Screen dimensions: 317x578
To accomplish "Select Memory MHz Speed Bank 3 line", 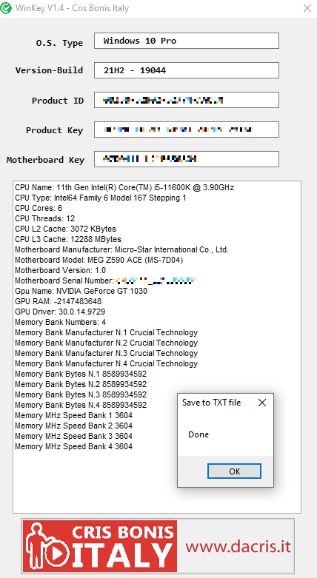I will pos(74,436).
